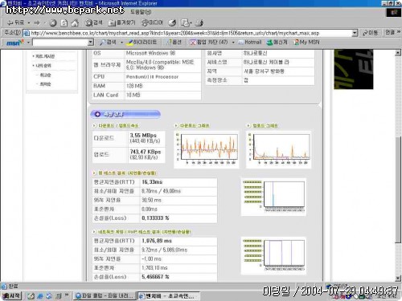
Task: Open the Popup Blocker dropdown arrow
Action: pyautogui.click(x=233, y=43)
